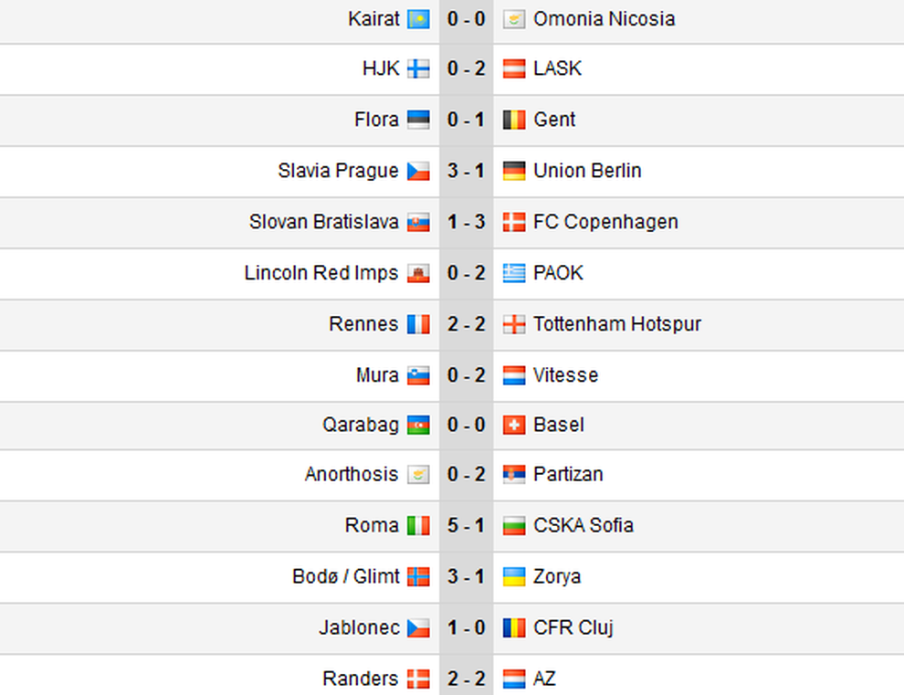Click the Danish flag beside FC Copenhagen

pos(514,223)
